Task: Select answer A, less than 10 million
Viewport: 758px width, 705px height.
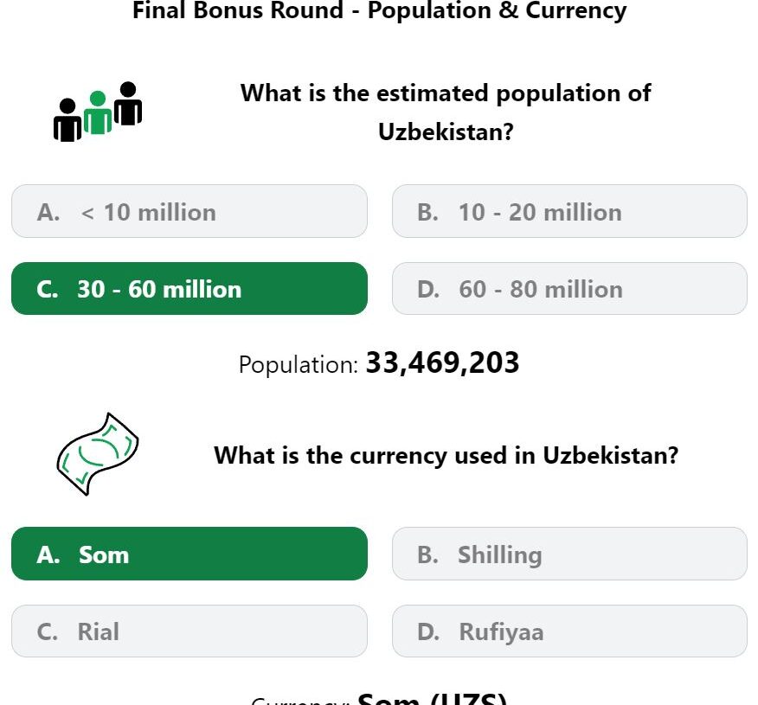Action: [189, 211]
